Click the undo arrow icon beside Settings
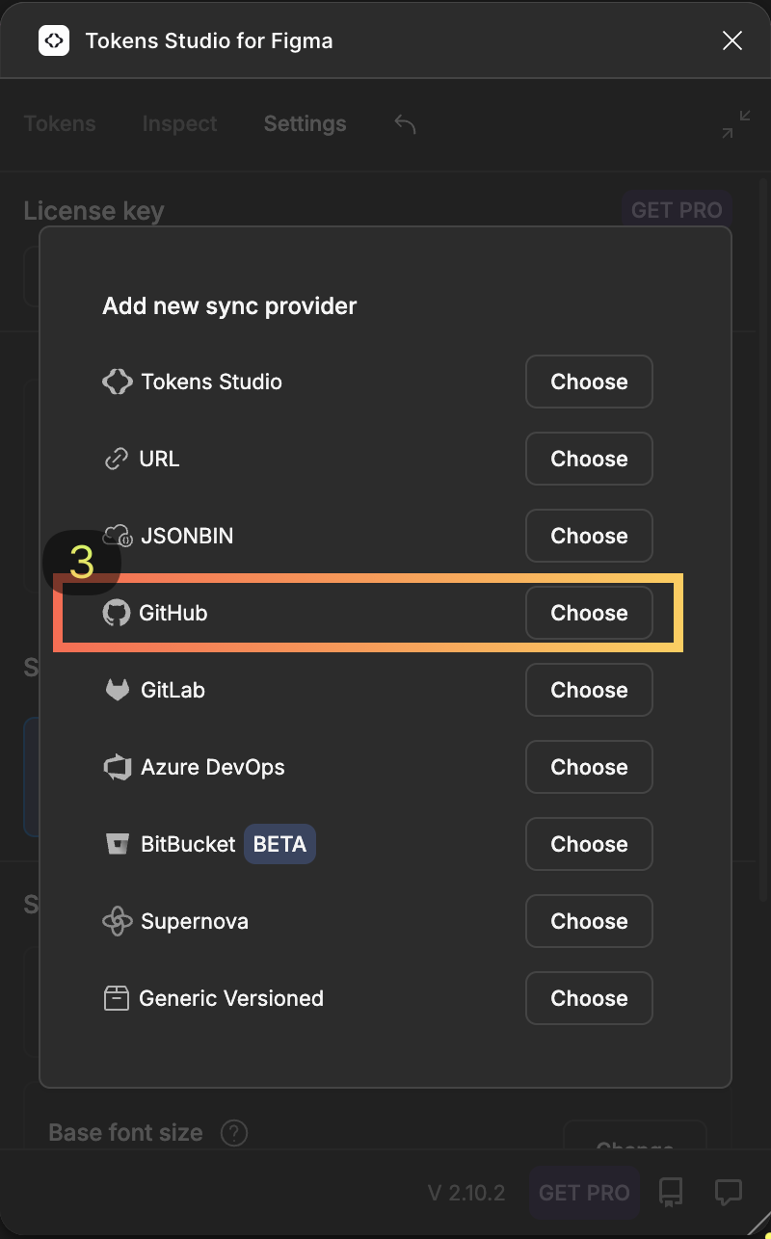 click(x=405, y=124)
